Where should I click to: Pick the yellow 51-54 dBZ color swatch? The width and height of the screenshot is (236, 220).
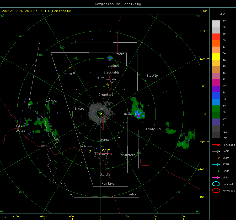(x=216, y=57)
